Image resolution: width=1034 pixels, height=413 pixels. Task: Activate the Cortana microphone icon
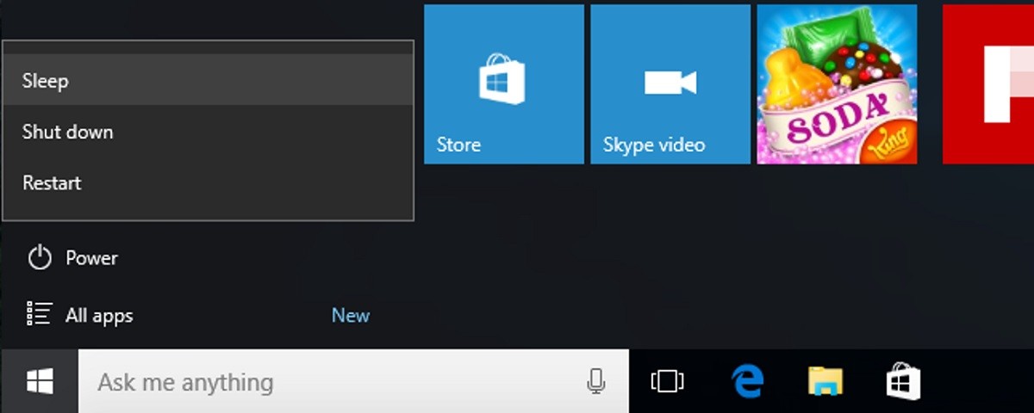coord(595,381)
